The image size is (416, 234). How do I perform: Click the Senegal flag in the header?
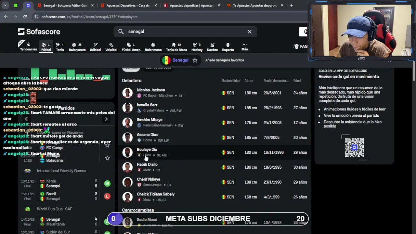(x=166, y=60)
